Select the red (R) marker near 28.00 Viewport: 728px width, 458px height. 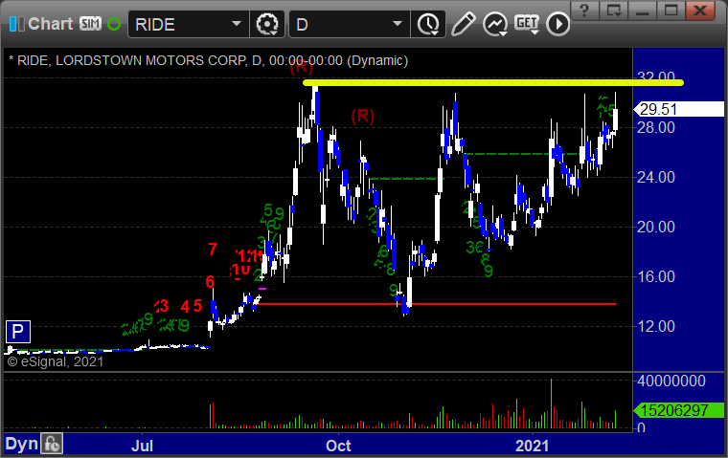[x=363, y=116]
